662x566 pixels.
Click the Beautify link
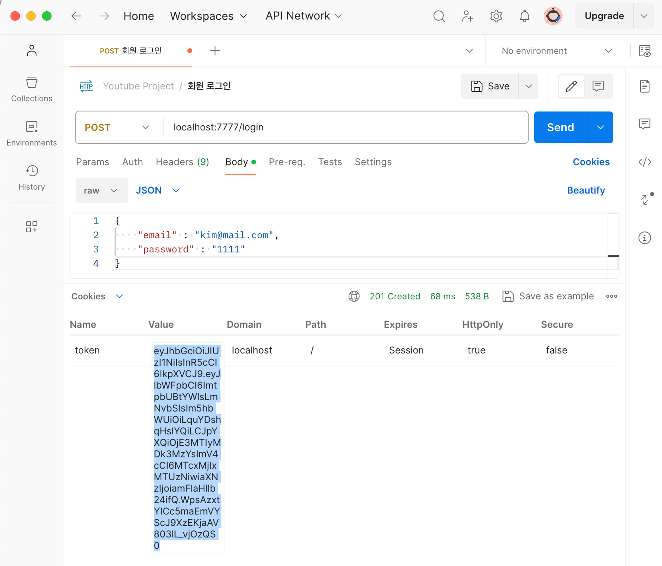click(x=586, y=191)
